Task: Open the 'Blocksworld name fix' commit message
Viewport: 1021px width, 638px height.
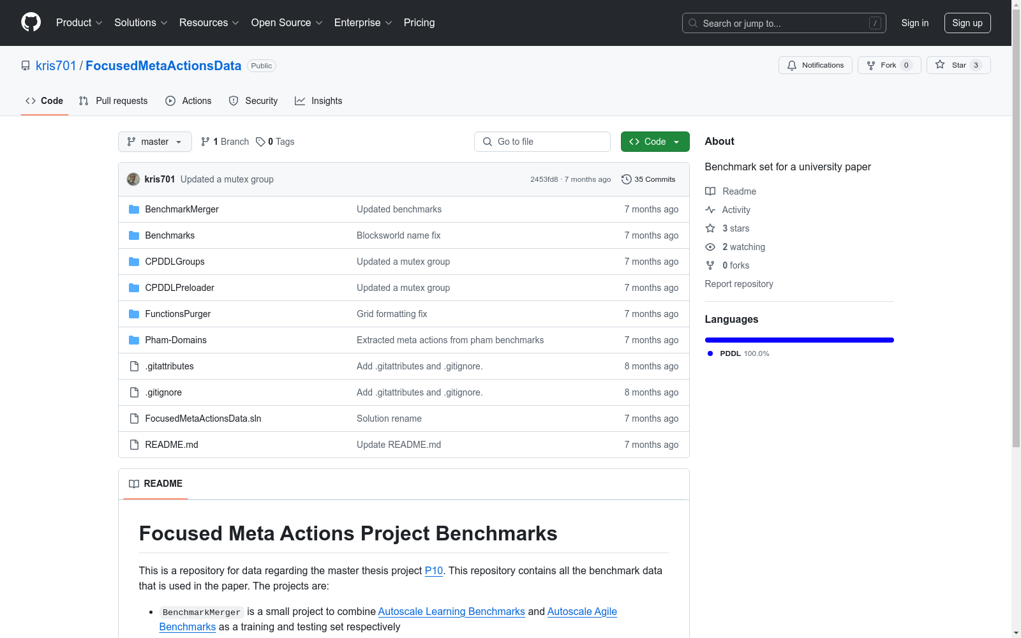Action: (x=399, y=235)
